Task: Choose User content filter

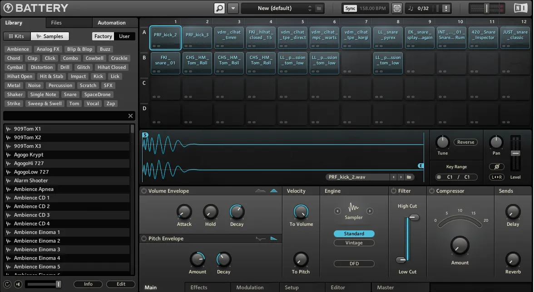Action: coord(124,36)
